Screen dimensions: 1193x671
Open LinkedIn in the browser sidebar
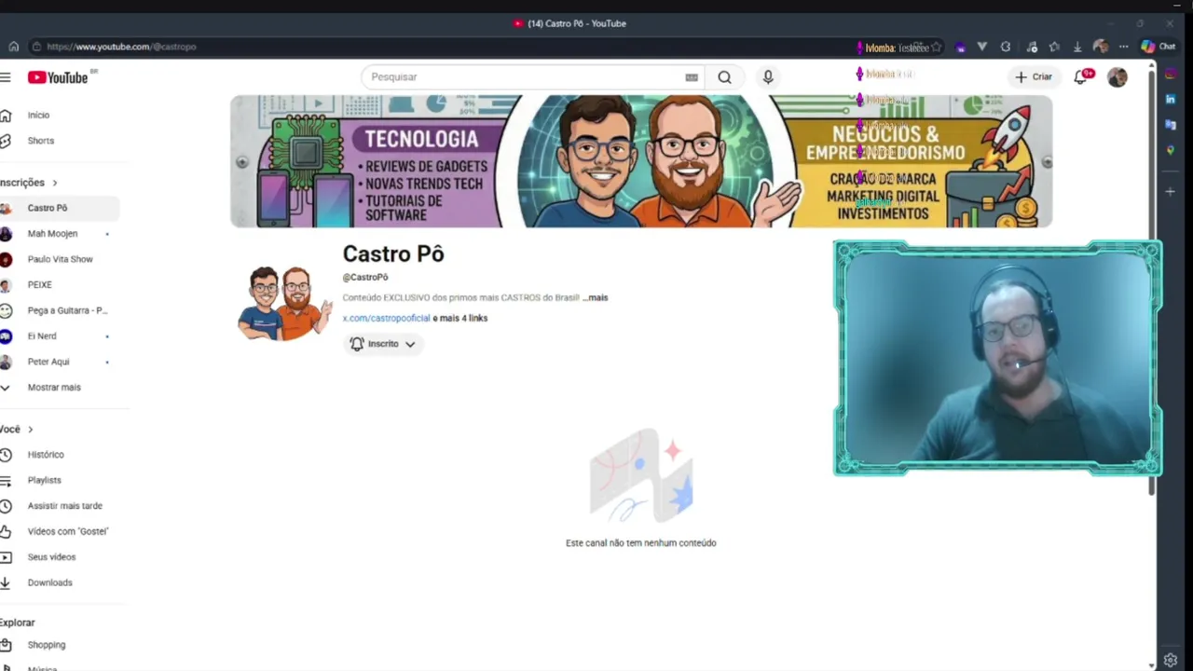tap(1171, 99)
